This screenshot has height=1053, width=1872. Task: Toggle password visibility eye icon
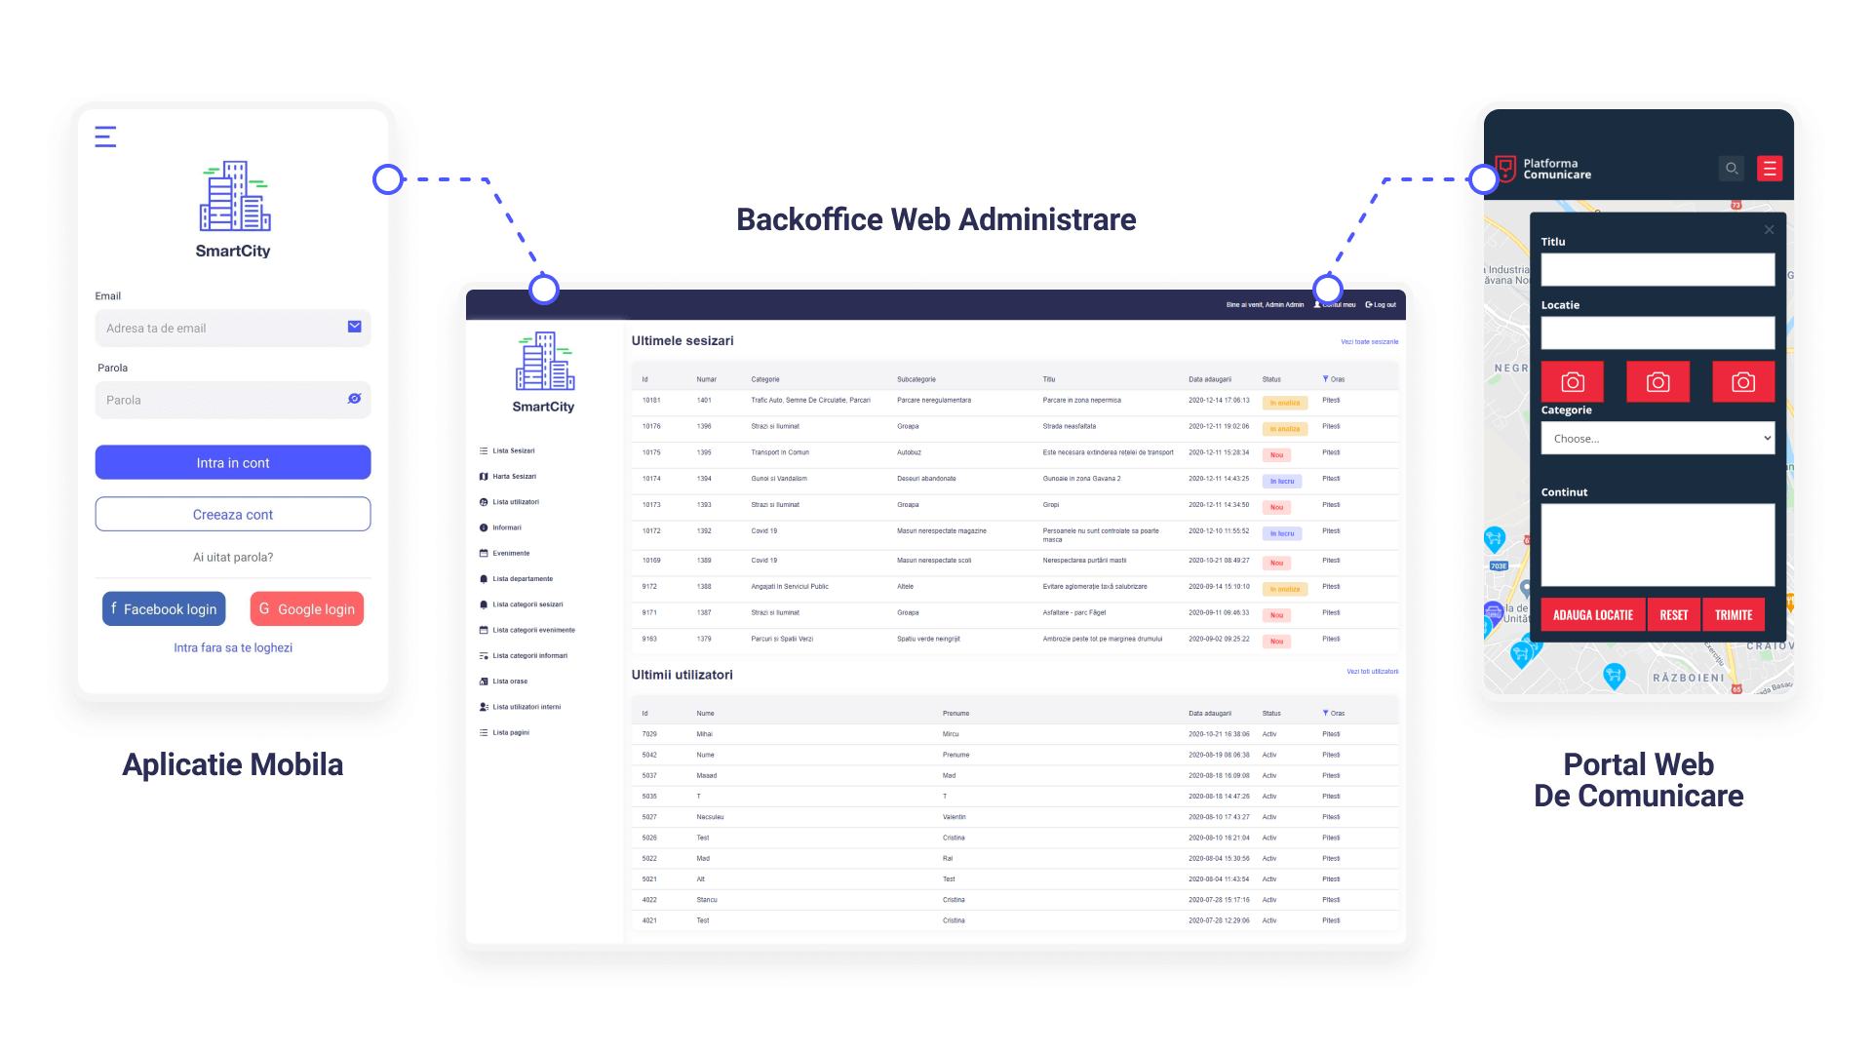tap(355, 399)
